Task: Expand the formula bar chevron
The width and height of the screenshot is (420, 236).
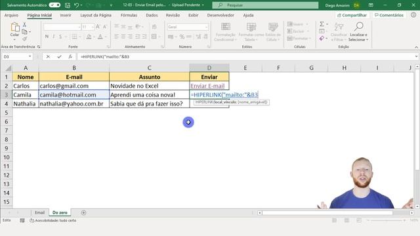Action: [x=416, y=56]
